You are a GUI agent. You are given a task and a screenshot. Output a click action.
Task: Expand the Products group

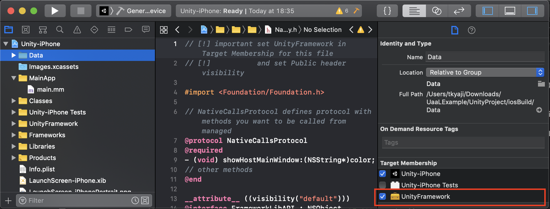[13, 158]
